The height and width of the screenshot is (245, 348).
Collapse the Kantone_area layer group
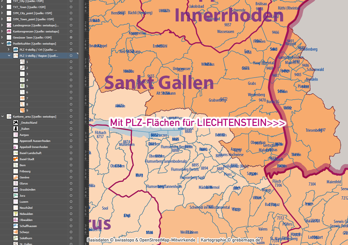(2, 116)
